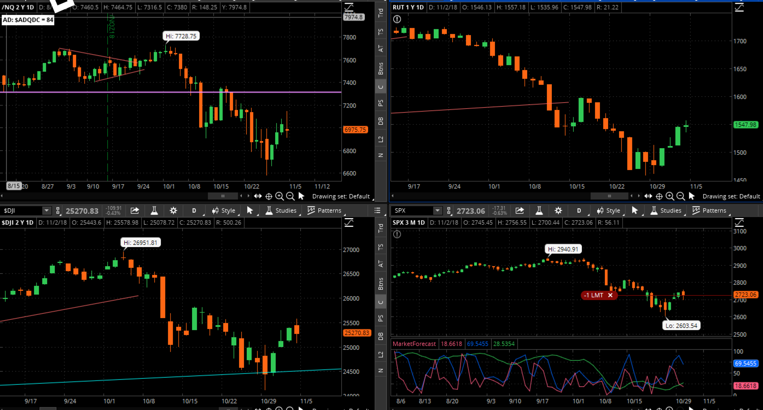Click the share icon in $DJI toolbar
763x410 pixels.
pos(135,210)
